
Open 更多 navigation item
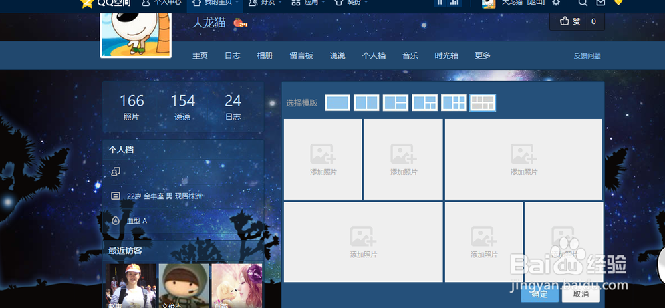[483, 56]
